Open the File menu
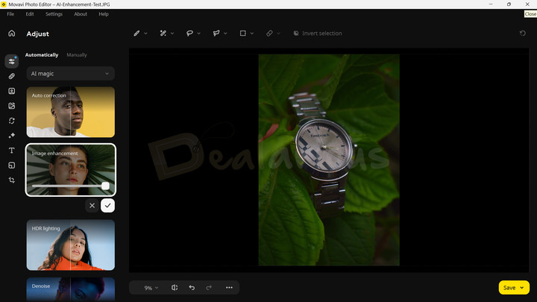This screenshot has width=537, height=302. click(x=10, y=14)
